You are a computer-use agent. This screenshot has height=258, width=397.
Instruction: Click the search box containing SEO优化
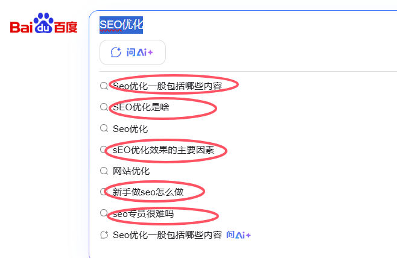tap(241, 25)
